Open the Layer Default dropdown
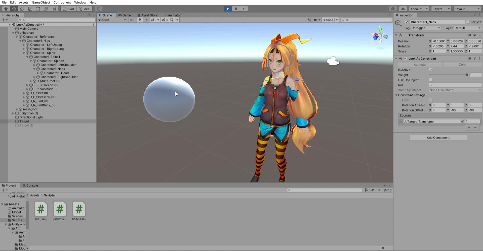This screenshot has height=251, width=483. 467,28
